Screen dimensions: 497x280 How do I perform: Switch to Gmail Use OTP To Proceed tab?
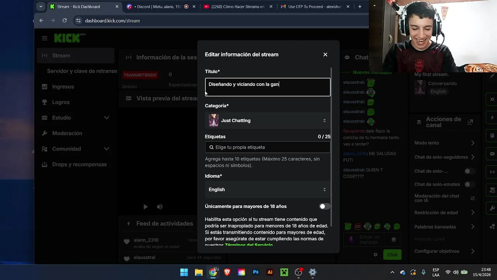click(x=315, y=7)
